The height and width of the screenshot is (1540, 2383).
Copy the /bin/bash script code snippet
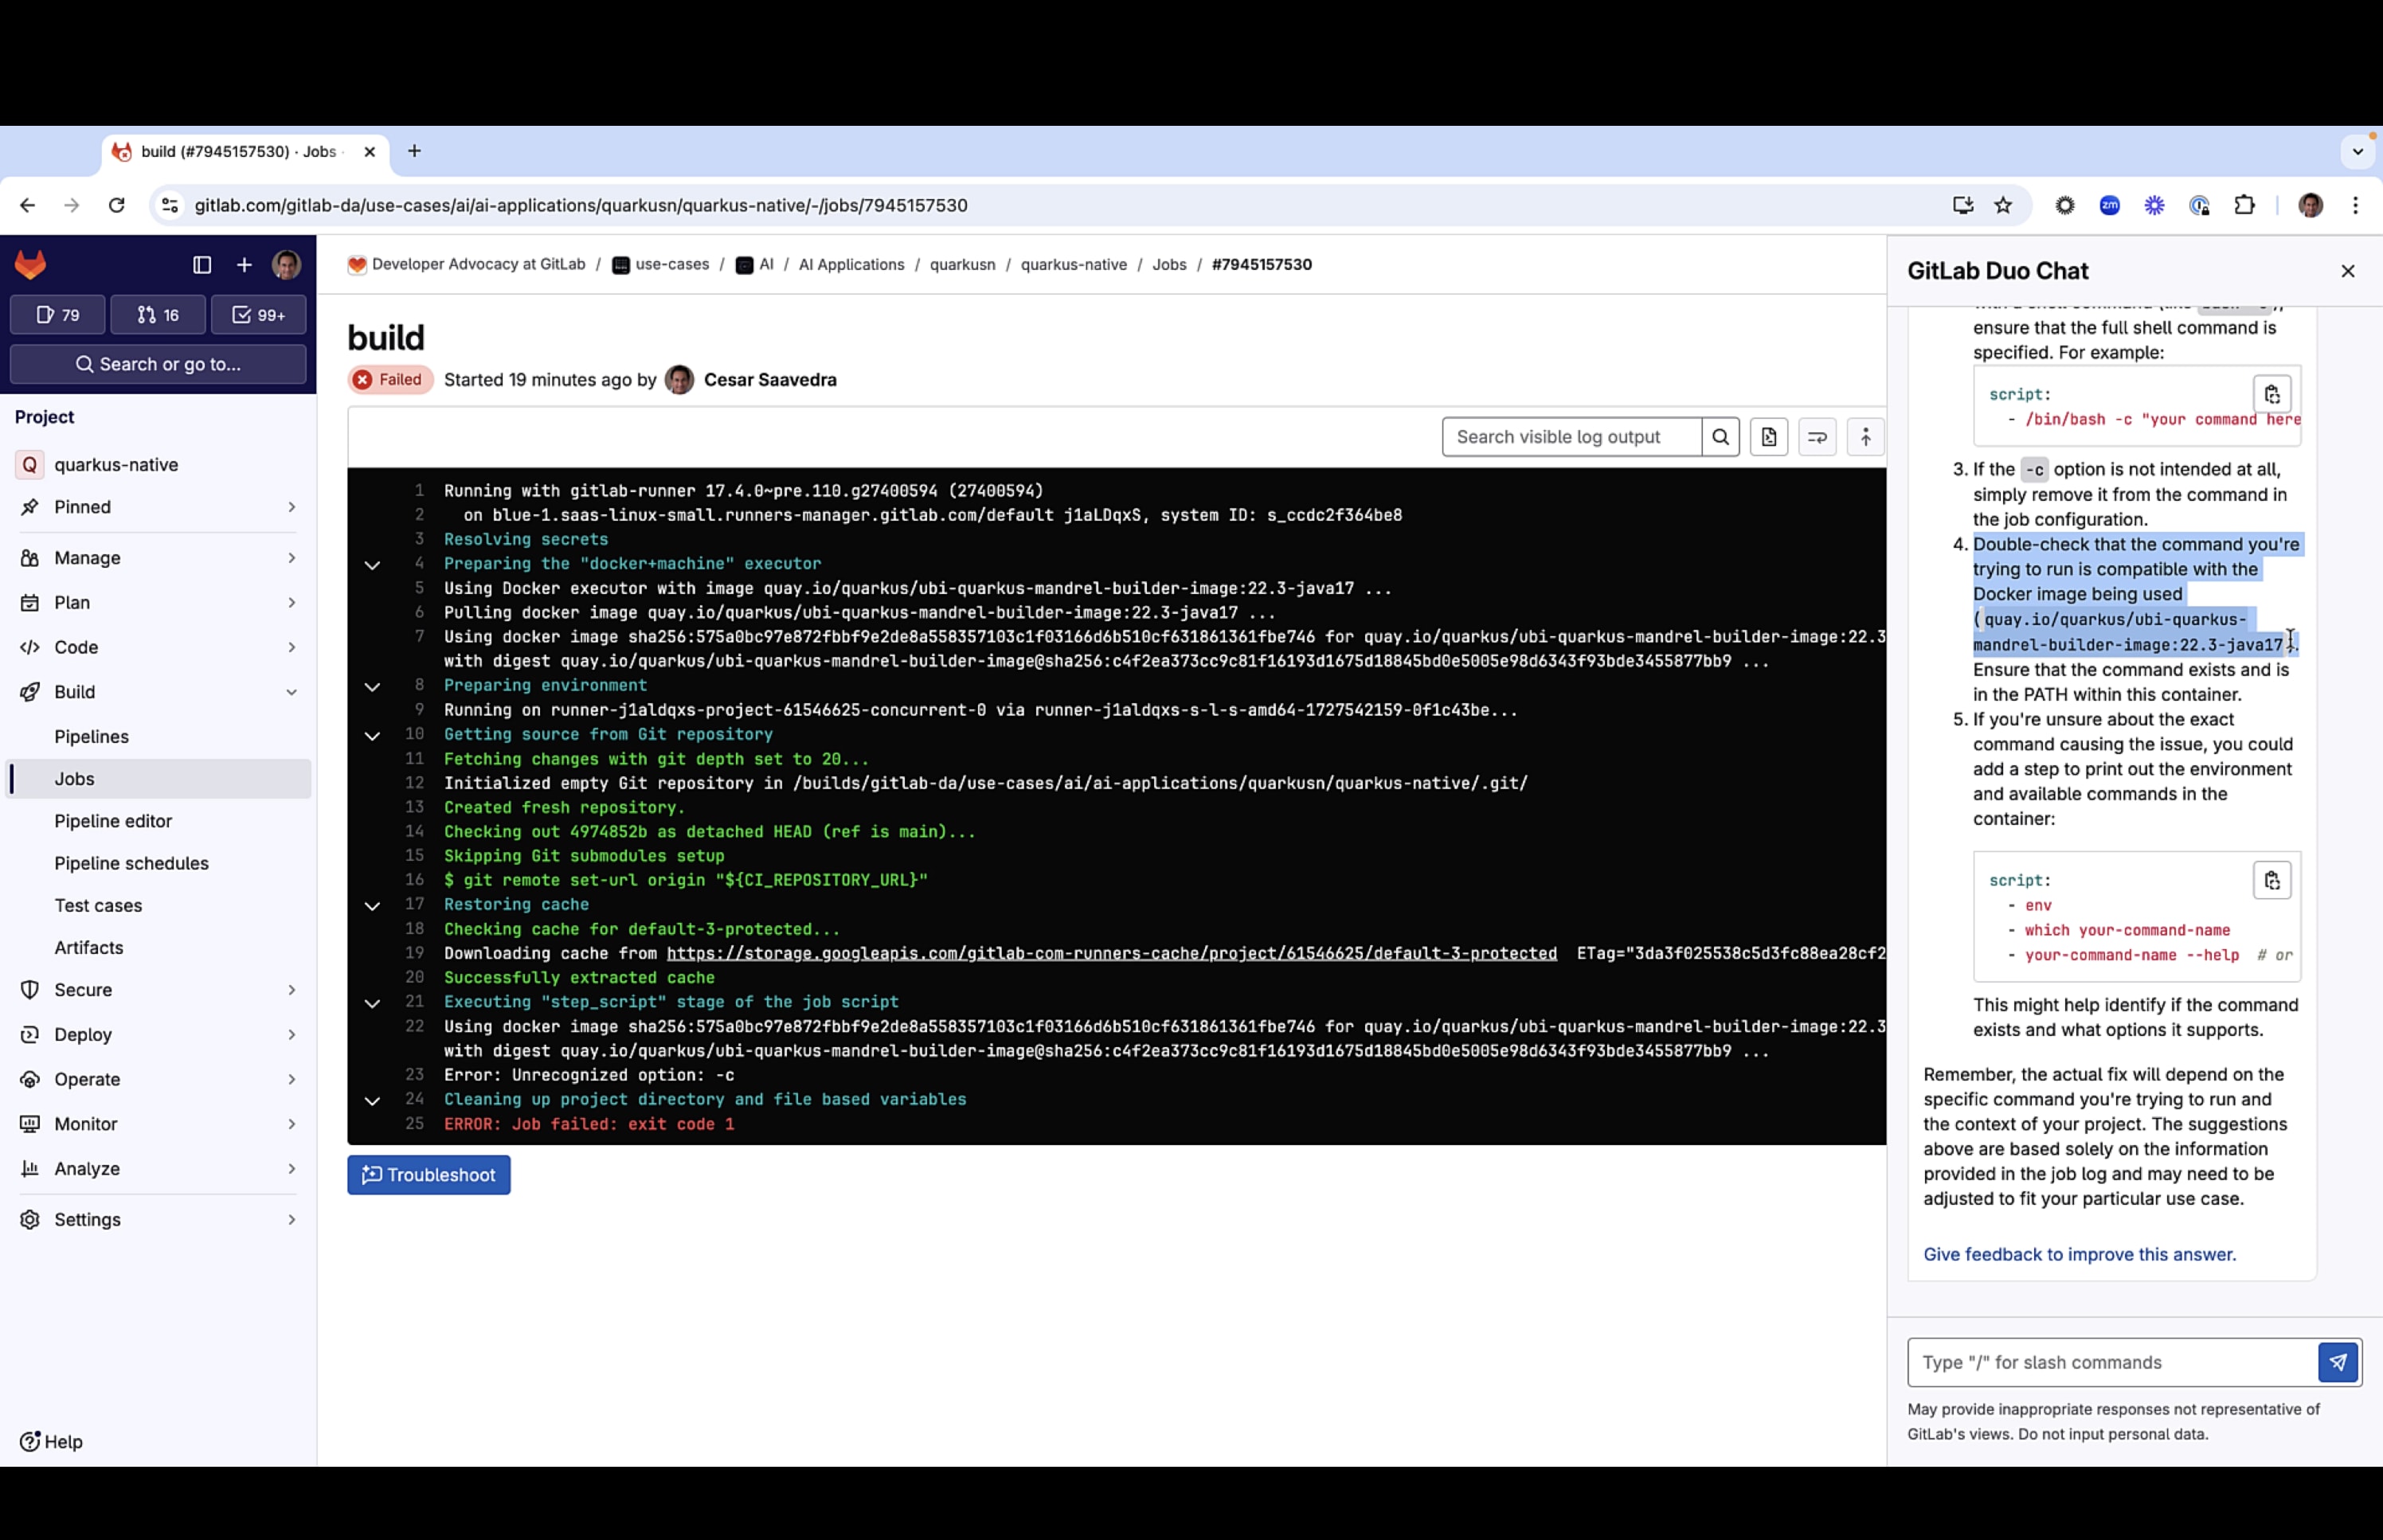coord(2271,394)
